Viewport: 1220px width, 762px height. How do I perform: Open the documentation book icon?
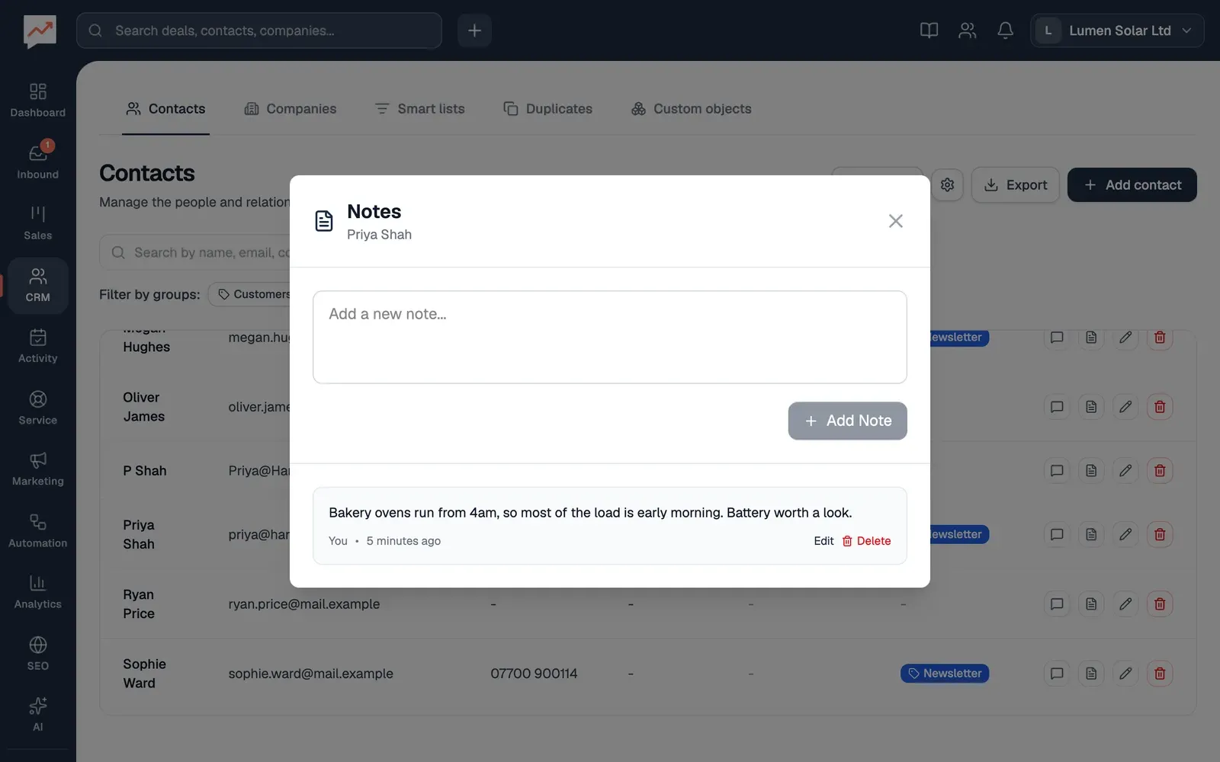click(929, 30)
